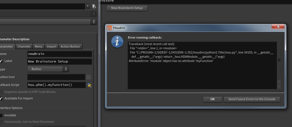Open the Menu tab
Screen dimensions: 292x127
point(39,46)
